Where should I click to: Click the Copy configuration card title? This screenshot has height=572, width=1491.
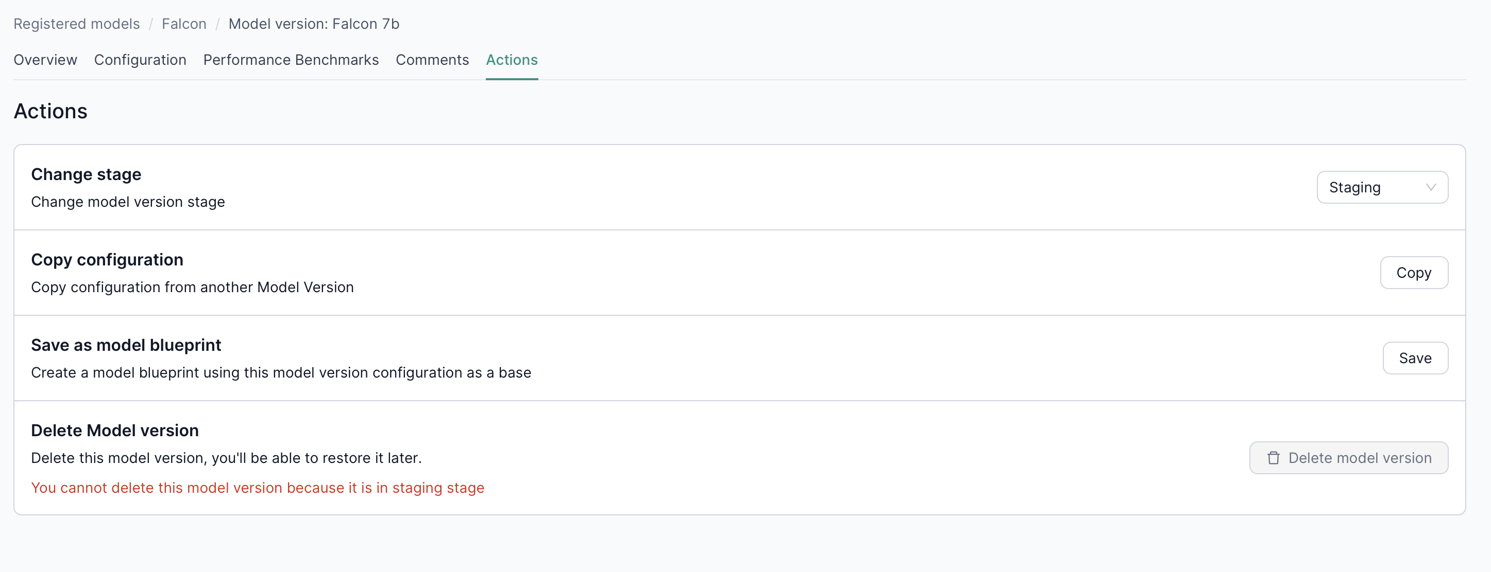click(107, 259)
